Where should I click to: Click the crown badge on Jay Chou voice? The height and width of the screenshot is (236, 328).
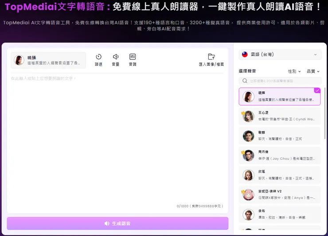pos(243,152)
